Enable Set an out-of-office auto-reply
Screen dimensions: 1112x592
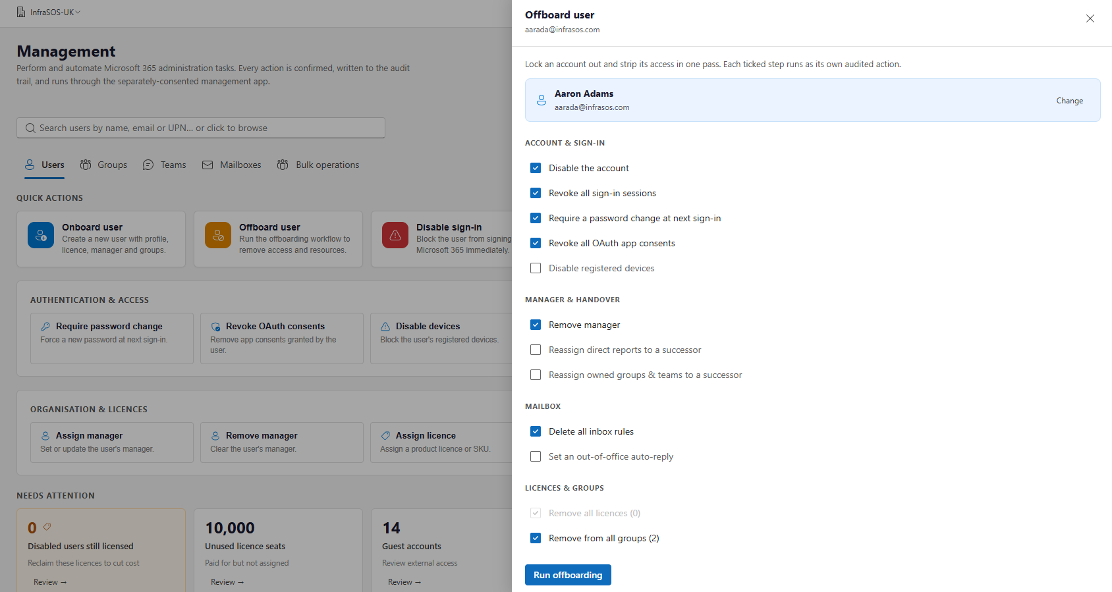point(536,456)
